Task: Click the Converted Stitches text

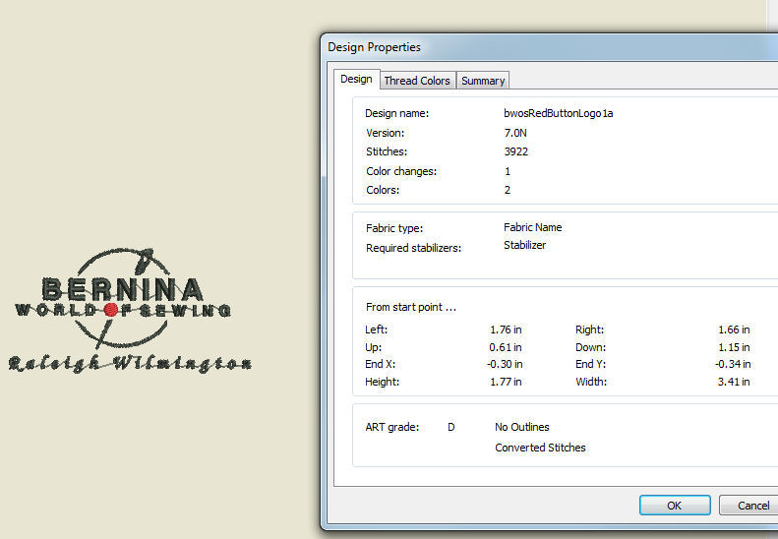Action: pyautogui.click(x=540, y=448)
